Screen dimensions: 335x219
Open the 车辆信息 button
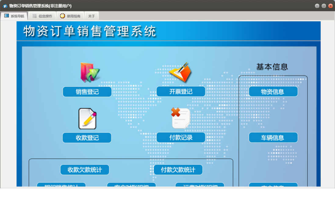click(273, 137)
